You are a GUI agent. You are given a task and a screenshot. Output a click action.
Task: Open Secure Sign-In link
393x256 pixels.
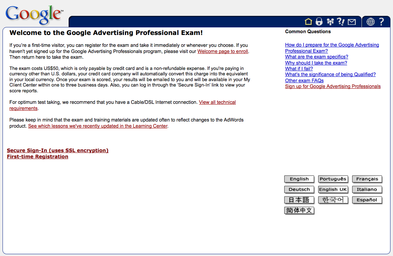(58, 150)
